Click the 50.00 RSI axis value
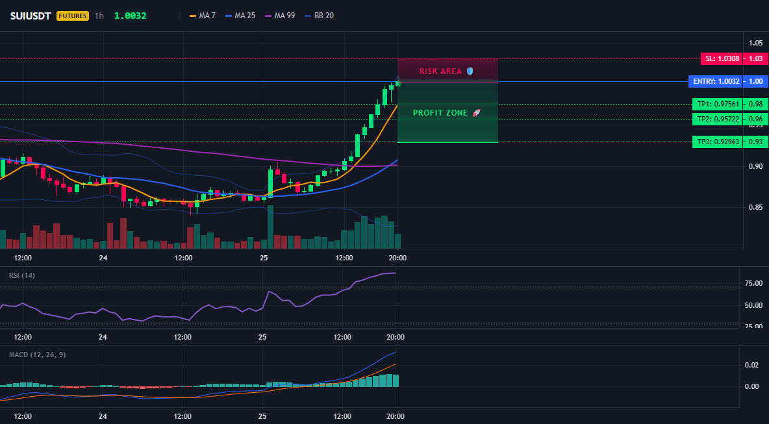 [753, 305]
